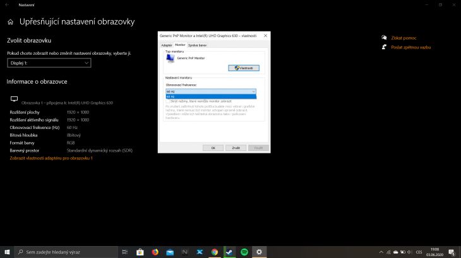Click the Získat pomoc help icon

(384, 38)
